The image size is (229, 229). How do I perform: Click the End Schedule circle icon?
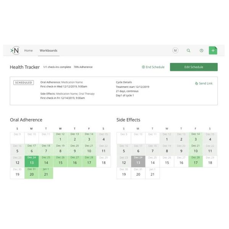(x=143, y=67)
